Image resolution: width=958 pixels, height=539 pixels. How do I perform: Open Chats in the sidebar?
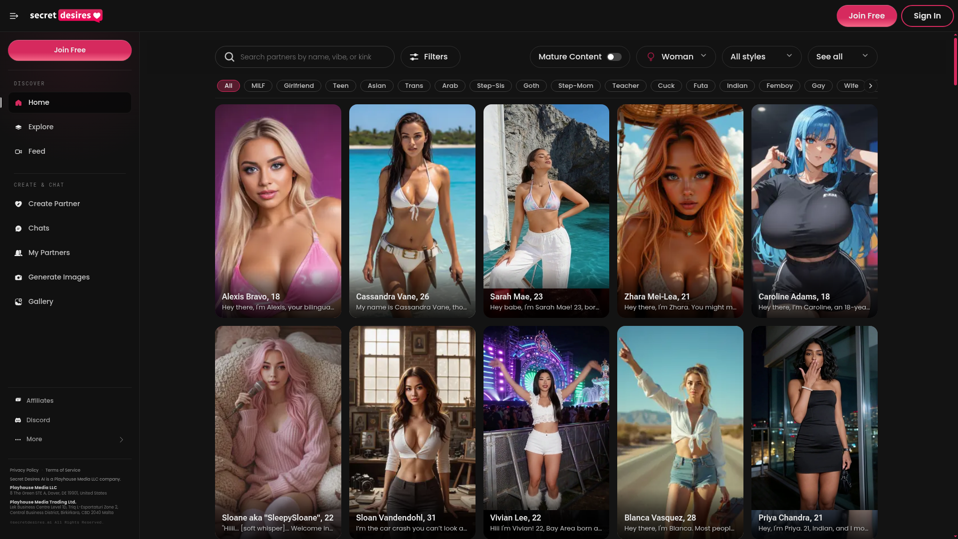click(x=70, y=229)
